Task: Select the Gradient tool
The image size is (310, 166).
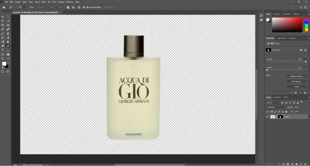Action: pos(2,42)
